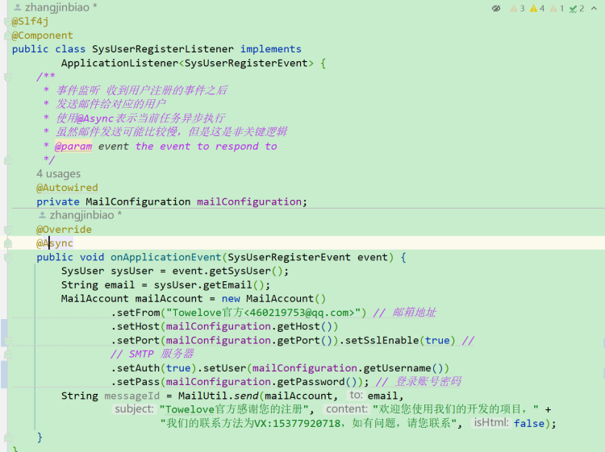Open the green typo check count showing 2

click(x=577, y=8)
